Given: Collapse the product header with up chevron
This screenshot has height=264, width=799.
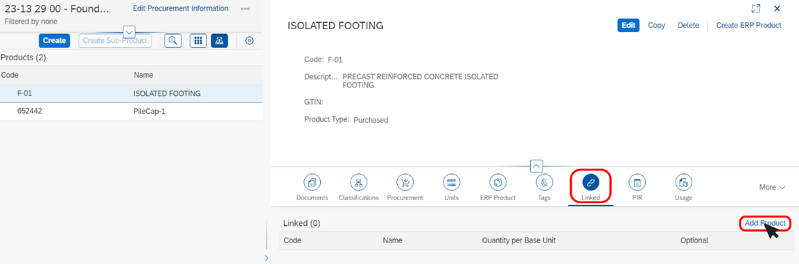Looking at the screenshot, I should (x=536, y=166).
